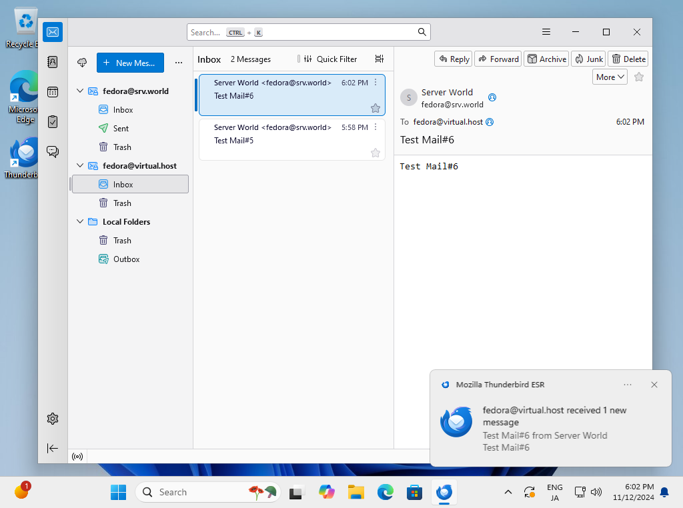This screenshot has width=683, height=508.
Task: Select Inbox under fedora@srv.world
Action: tap(130, 110)
